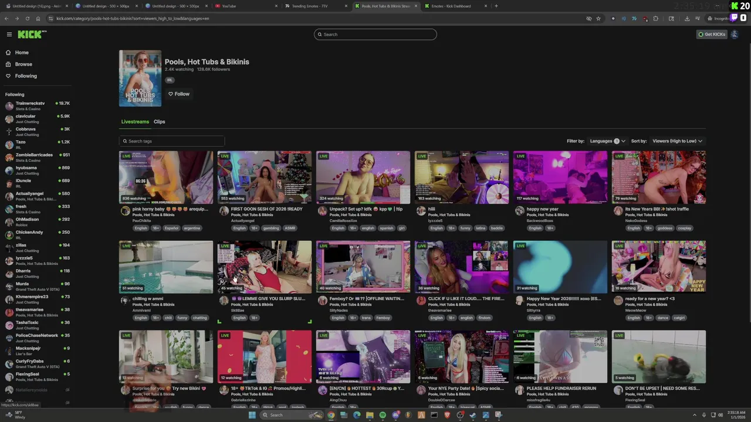Follow the Pools, Hot Tubs & Bikinis category

coord(178,94)
